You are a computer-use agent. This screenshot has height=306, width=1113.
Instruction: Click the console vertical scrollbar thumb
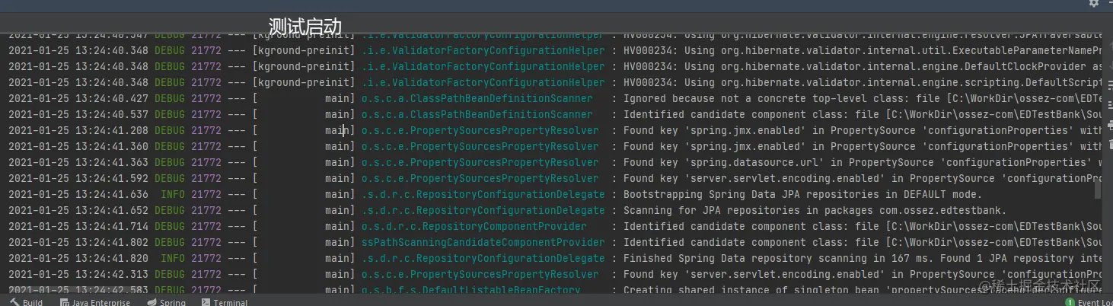[x=1097, y=190]
